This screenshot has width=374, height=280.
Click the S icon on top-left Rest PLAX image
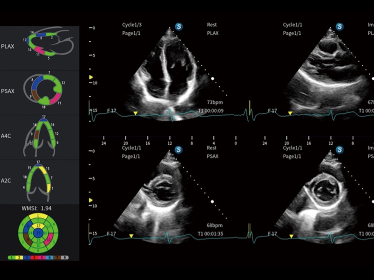click(x=179, y=27)
